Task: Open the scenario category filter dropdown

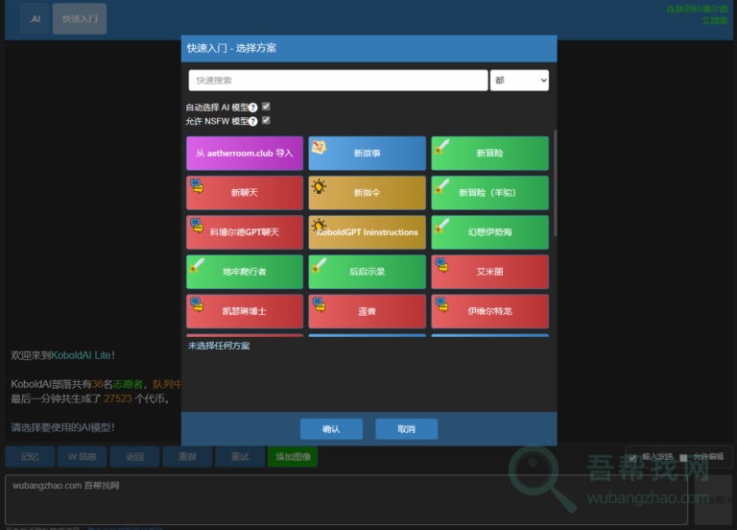Action: [519, 81]
